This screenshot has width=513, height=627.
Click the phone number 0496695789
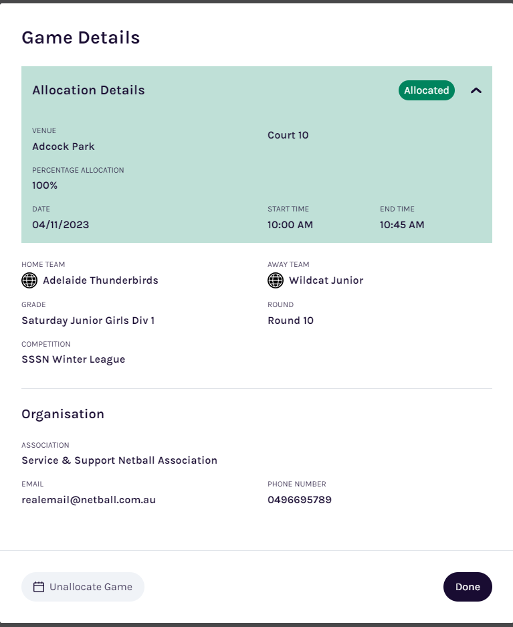(x=300, y=500)
